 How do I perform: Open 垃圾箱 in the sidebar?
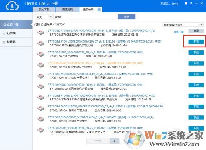[16, 42]
